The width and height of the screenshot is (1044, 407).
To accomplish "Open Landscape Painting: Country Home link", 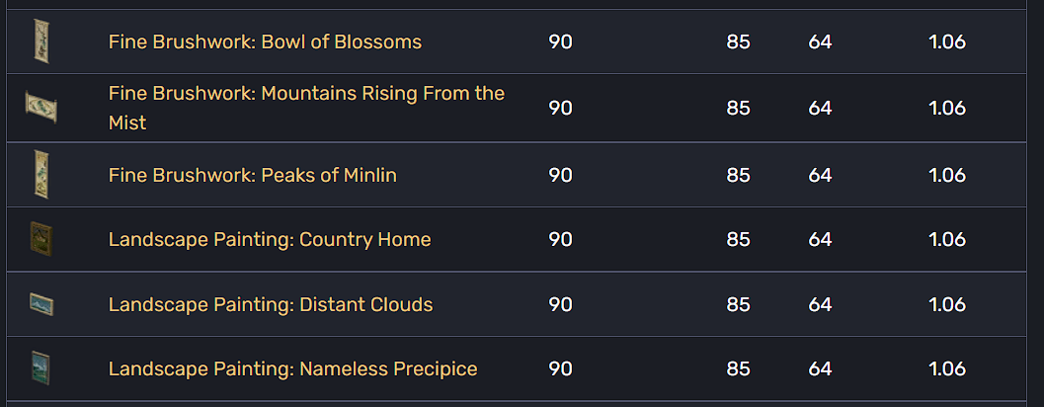I will 270,239.
